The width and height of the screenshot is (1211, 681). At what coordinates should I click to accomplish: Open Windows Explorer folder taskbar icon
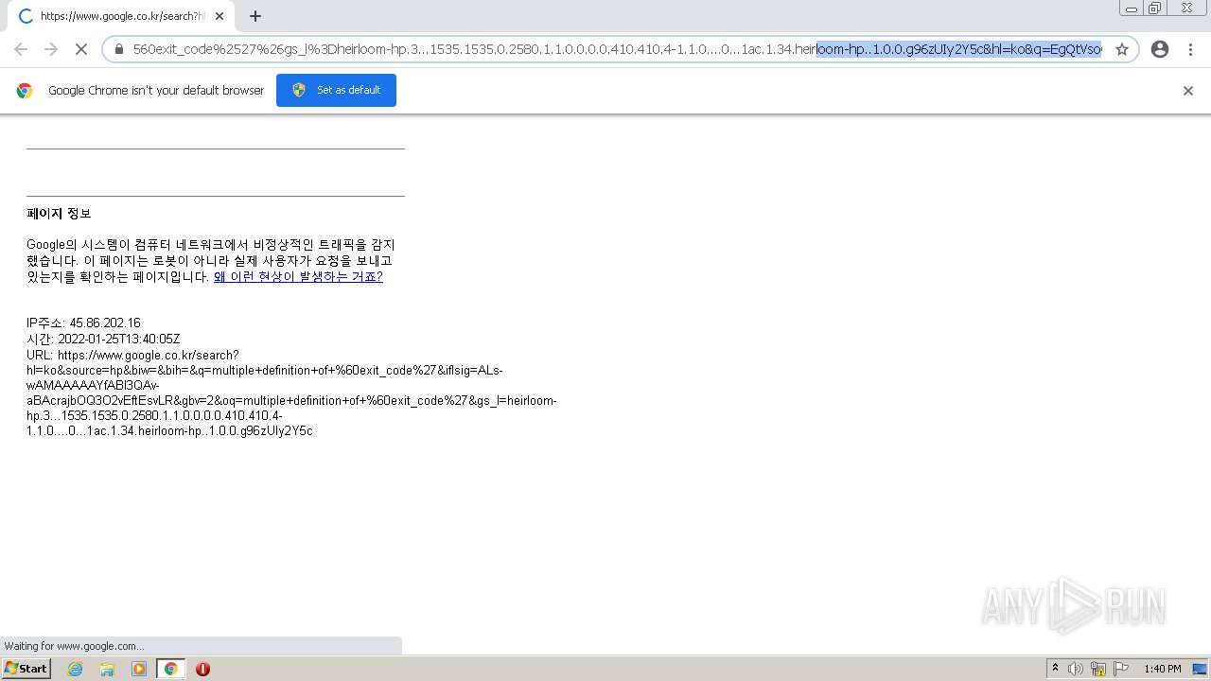tap(107, 669)
